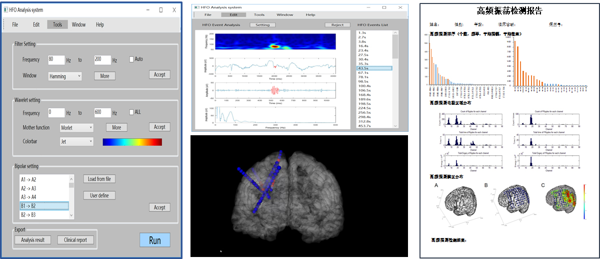The width and height of the screenshot is (600, 259).
Task: Click the User define button
Action: (x=99, y=196)
